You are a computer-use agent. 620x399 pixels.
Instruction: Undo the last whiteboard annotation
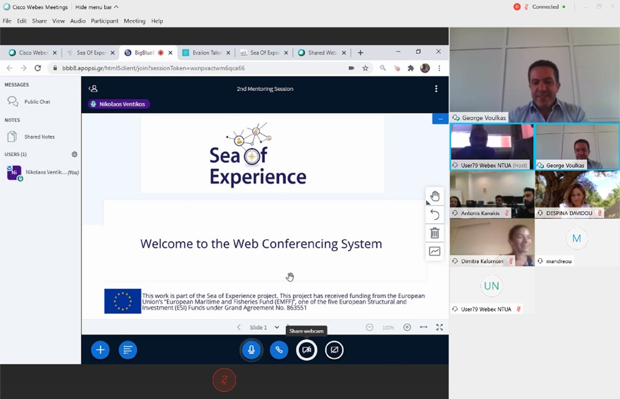(435, 214)
